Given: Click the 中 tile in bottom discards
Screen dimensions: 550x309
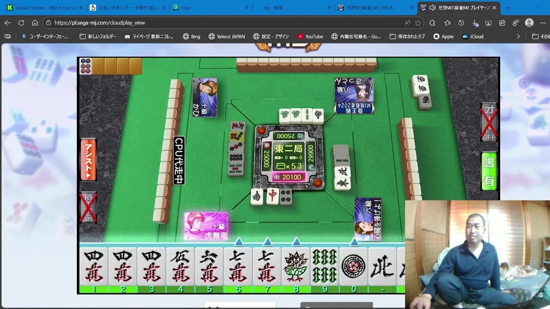Looking at the screenshot, I should [272, 196].
